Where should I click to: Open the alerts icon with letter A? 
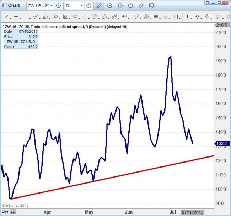[130, 6]
